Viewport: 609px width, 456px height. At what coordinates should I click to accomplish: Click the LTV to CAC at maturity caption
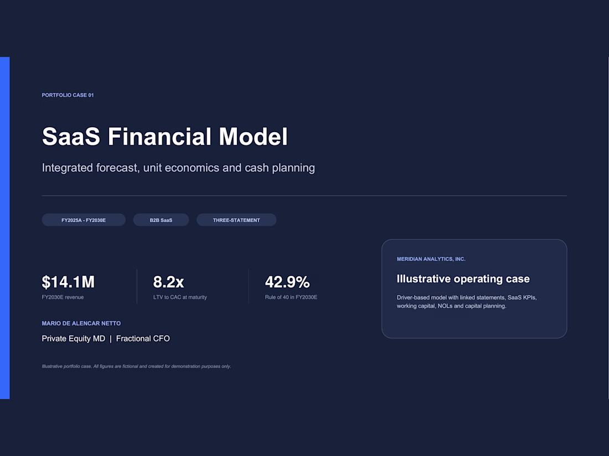coord(180,297)
